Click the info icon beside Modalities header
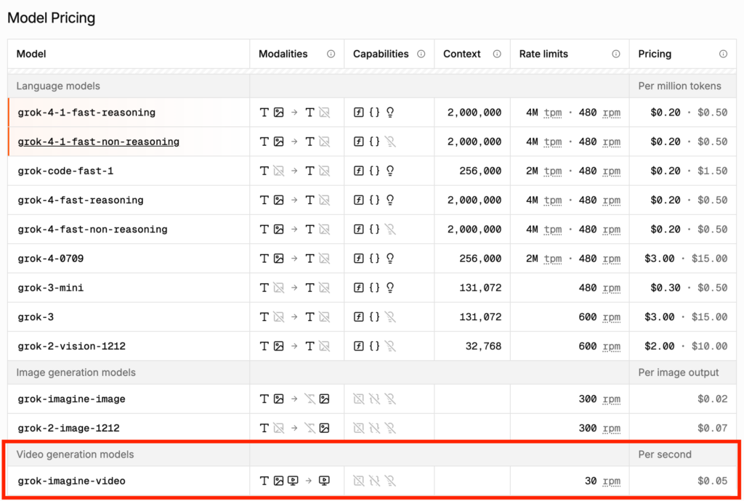Viewport: 744px width, 501px height. 331,54
